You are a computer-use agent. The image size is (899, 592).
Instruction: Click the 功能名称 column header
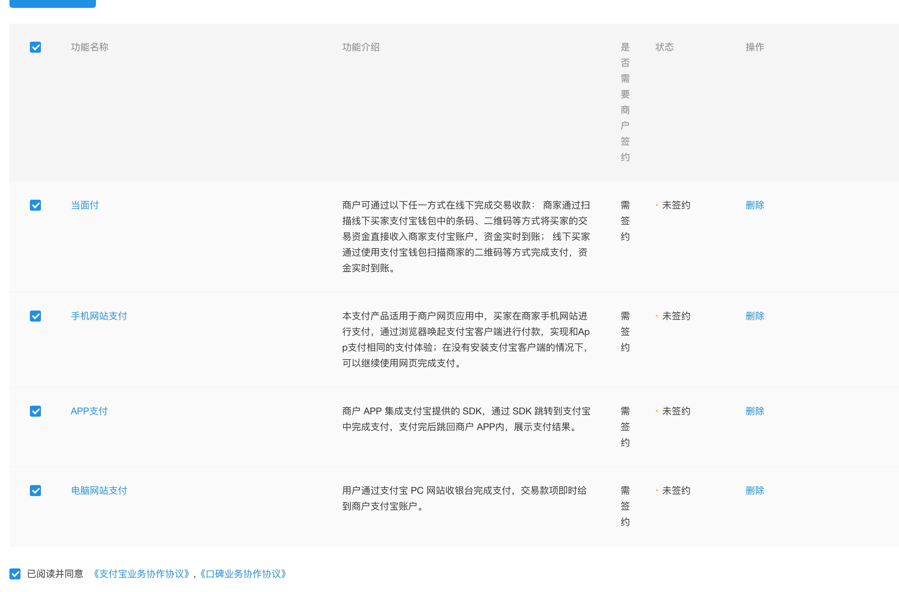(90, 47)
